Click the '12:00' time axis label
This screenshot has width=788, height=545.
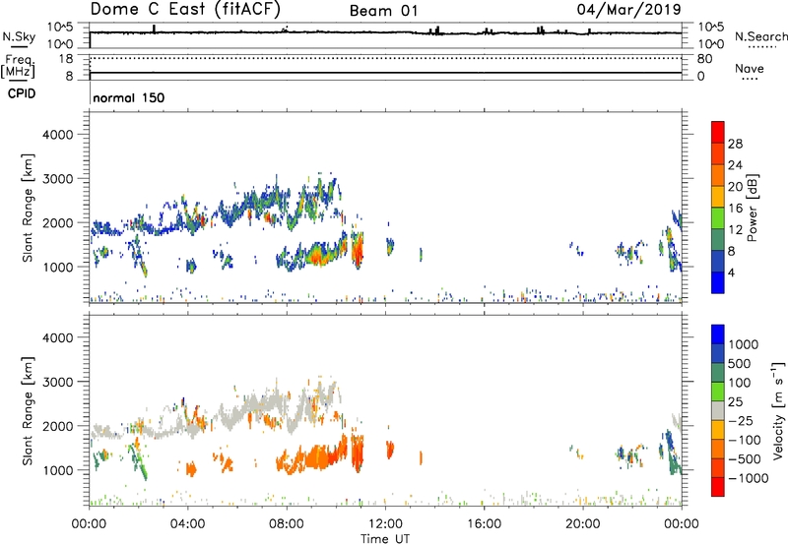[385, 524]
